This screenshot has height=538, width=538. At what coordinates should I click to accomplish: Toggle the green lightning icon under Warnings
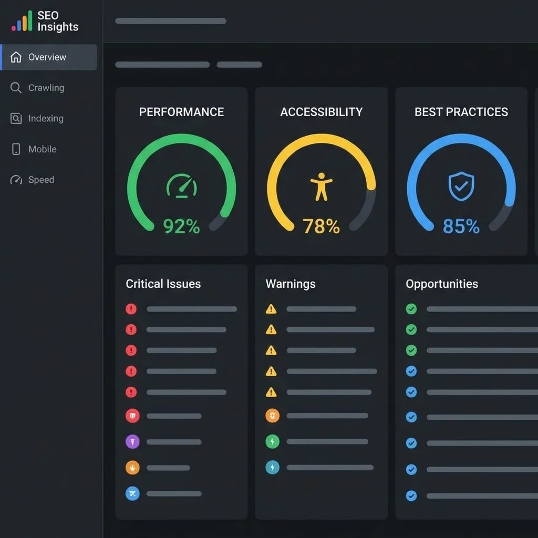tap(272, 441)
